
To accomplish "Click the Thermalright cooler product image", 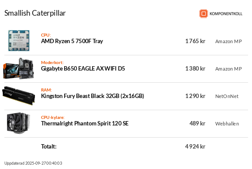I will (18, 123).
